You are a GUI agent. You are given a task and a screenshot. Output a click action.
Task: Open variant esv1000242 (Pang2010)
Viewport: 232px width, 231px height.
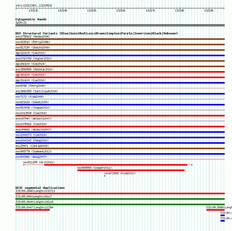pyautogui.click(x=32, y=140)
